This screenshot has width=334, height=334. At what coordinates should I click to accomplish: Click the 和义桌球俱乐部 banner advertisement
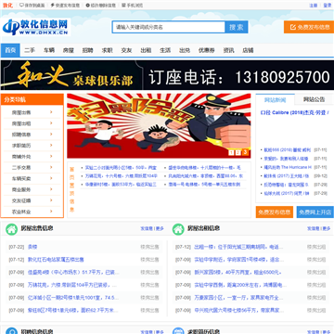click(167, 75)
